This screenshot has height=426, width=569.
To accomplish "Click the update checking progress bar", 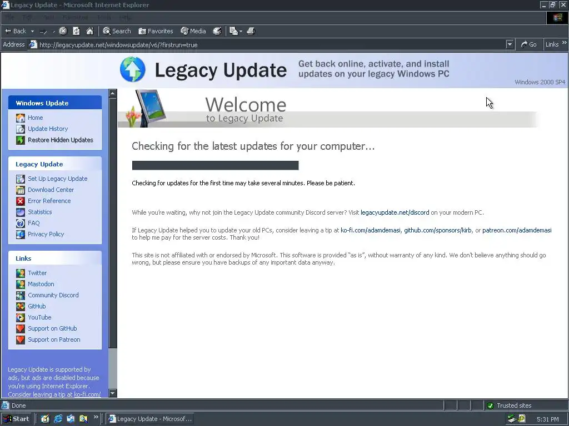I will tap(215, 165).
